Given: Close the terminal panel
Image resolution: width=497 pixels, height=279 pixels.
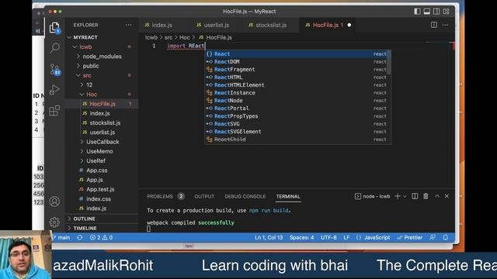Looking at the screenshot, I should (447, 196).
